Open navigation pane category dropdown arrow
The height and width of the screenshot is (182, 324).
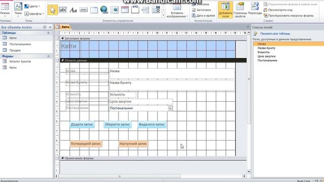click(x=45, y=27)
